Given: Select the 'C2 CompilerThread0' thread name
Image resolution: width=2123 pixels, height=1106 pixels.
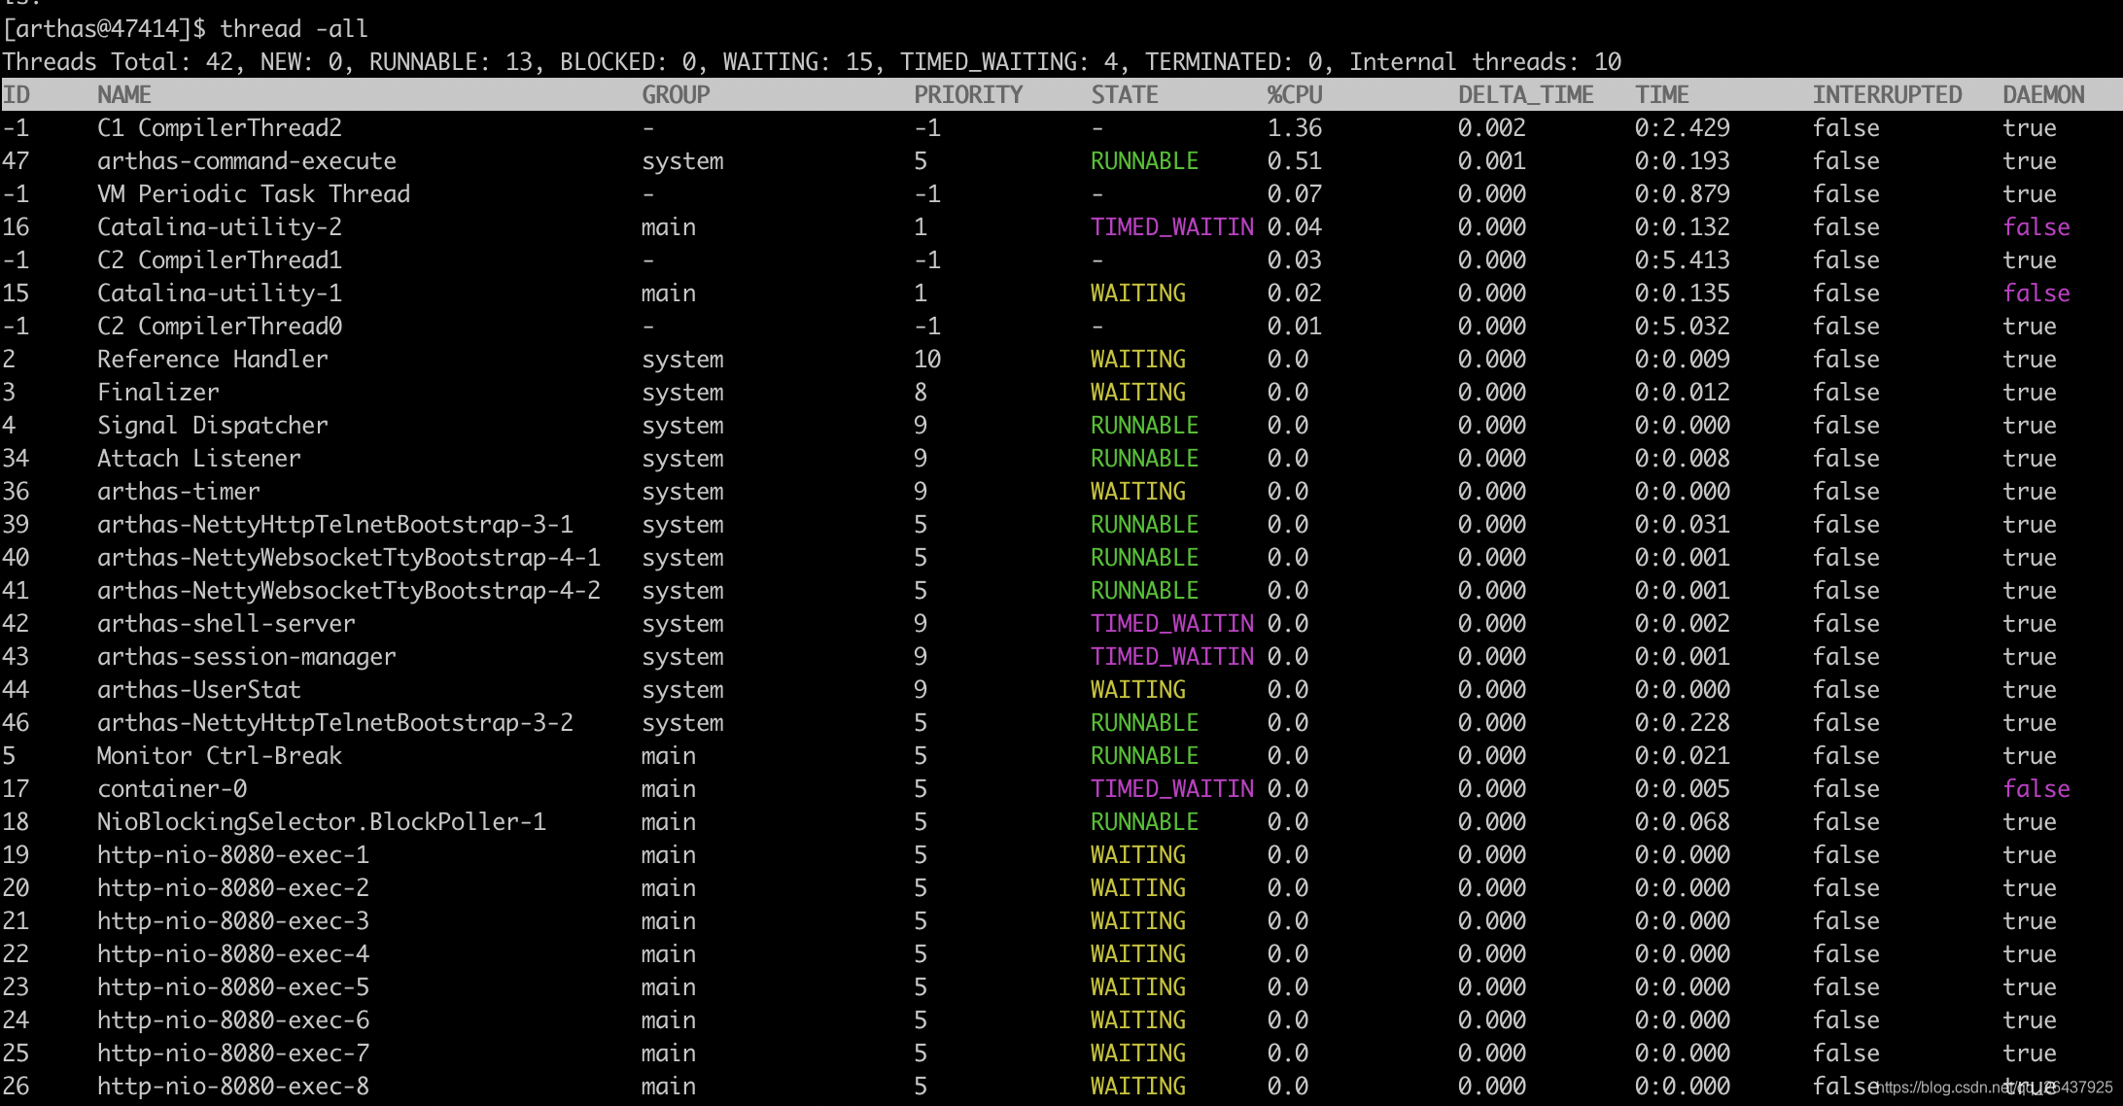Looking at the screenshot, I should (x=220, y=327).
